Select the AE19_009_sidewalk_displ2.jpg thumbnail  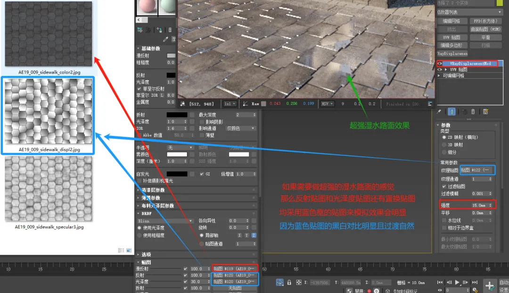49,111
